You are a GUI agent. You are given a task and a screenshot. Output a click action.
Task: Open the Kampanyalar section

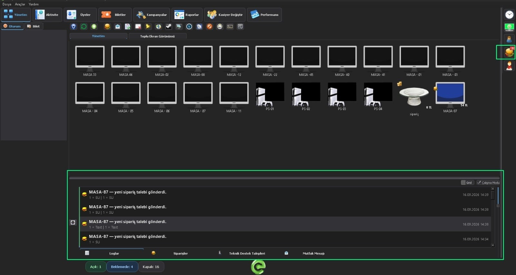point(152,15)
